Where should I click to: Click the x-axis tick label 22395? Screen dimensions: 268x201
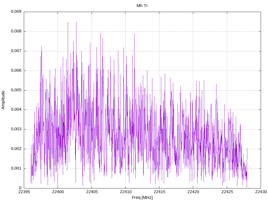[x=24, y=192]
